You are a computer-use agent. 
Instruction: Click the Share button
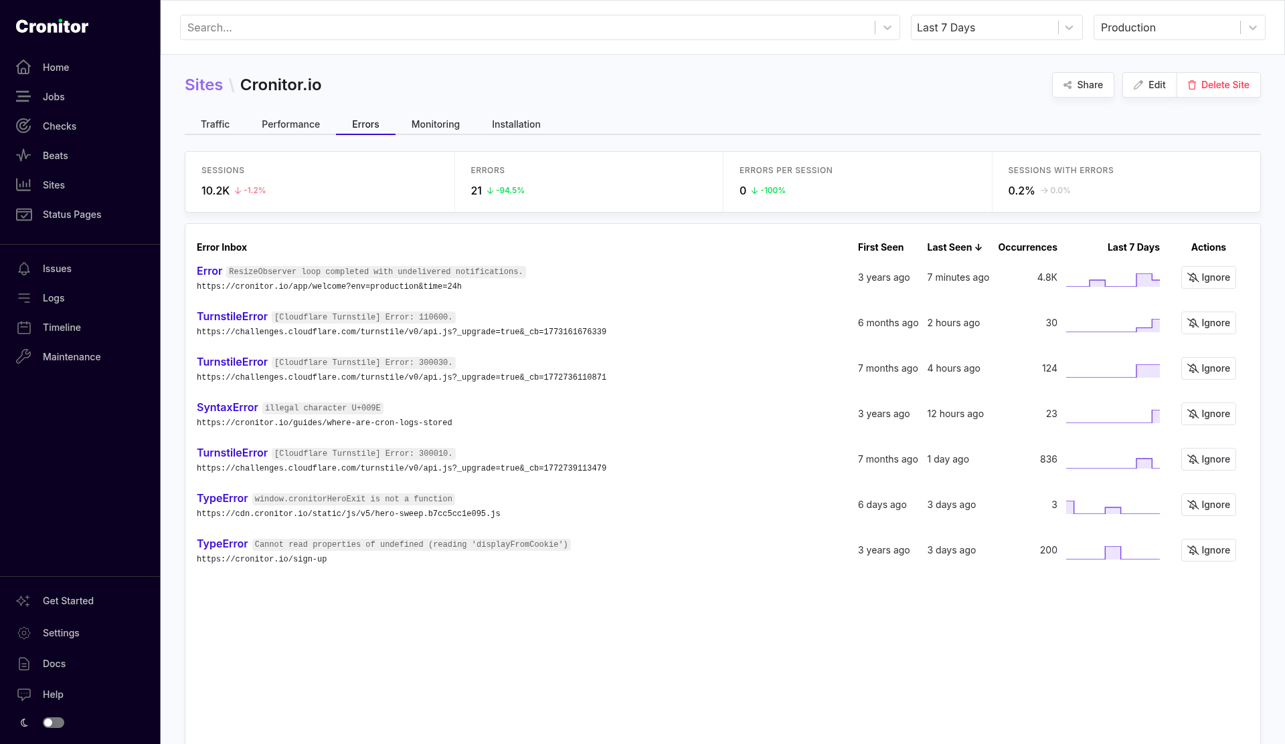click(x=1083, y=85)
